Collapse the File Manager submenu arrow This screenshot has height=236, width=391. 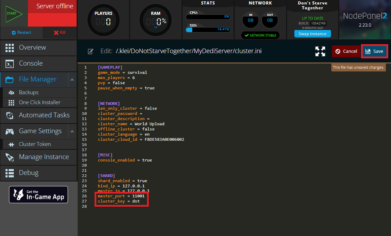pyautogui.click(x=72, y=79)
